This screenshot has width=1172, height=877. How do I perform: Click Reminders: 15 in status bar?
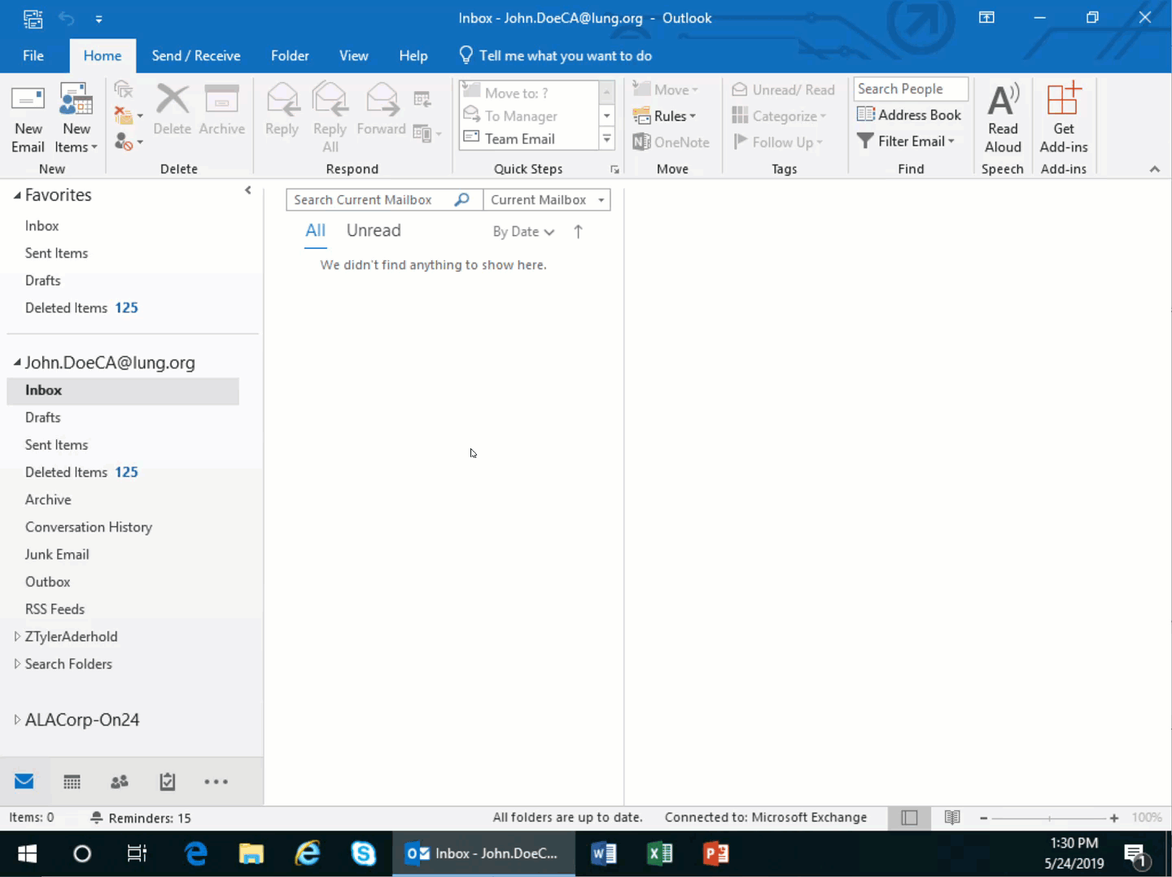[141, 818]
